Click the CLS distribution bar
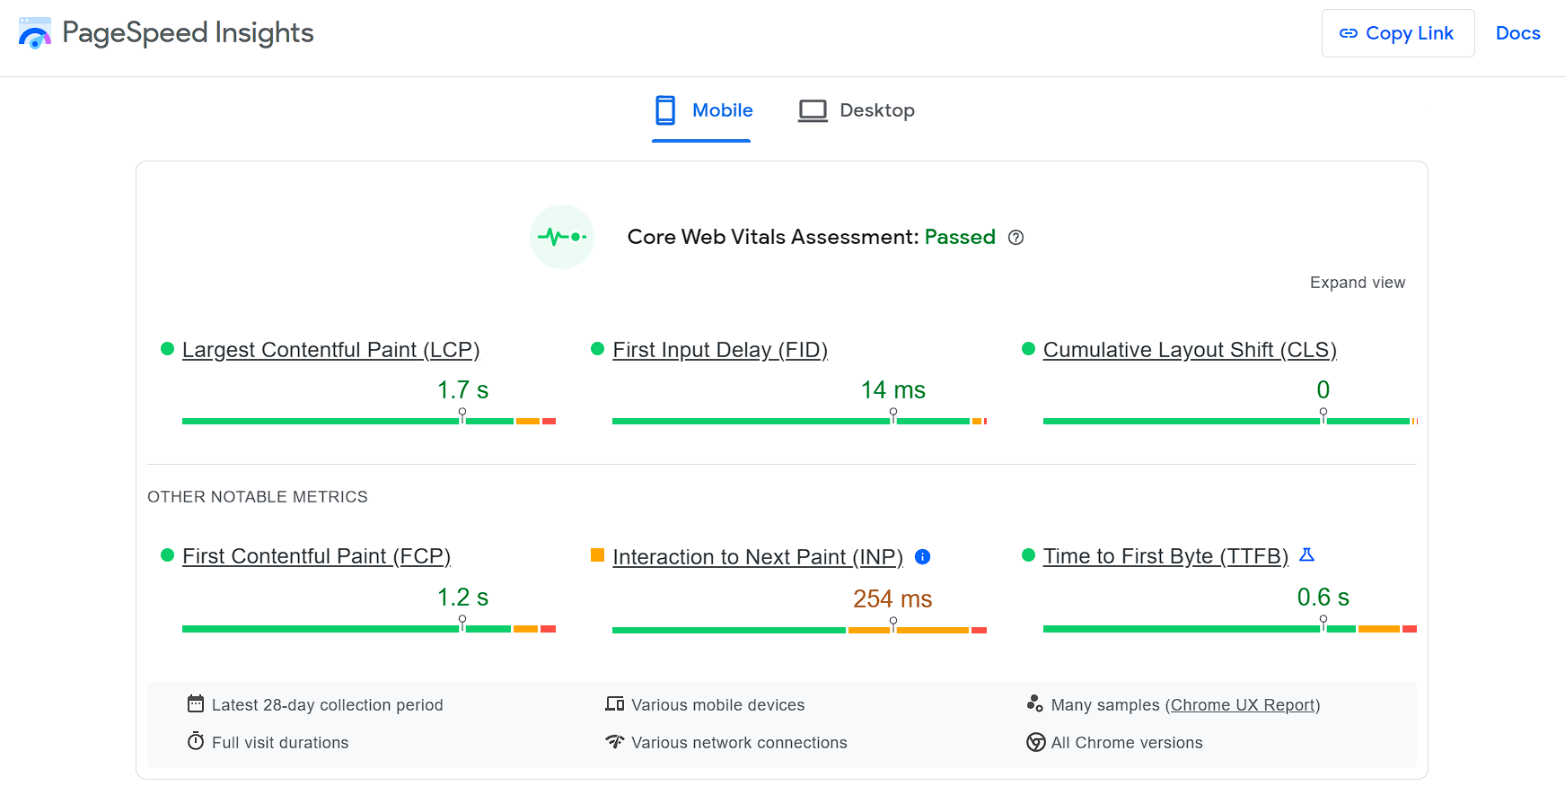 tap(1230, 421)
